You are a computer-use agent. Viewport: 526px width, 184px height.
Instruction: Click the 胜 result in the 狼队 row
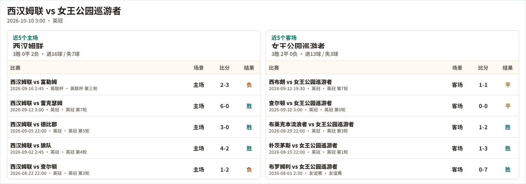[x=249, y=149]
